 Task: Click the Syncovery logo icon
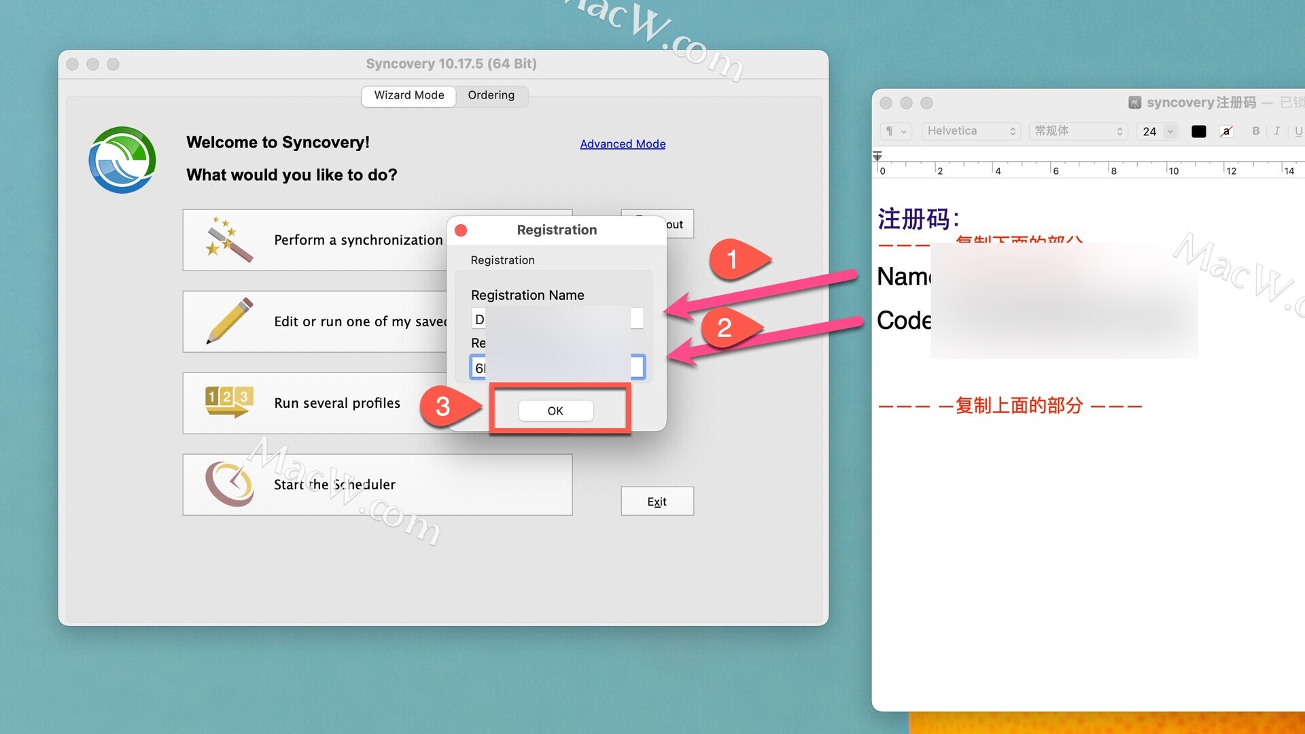tap(122, 160)
